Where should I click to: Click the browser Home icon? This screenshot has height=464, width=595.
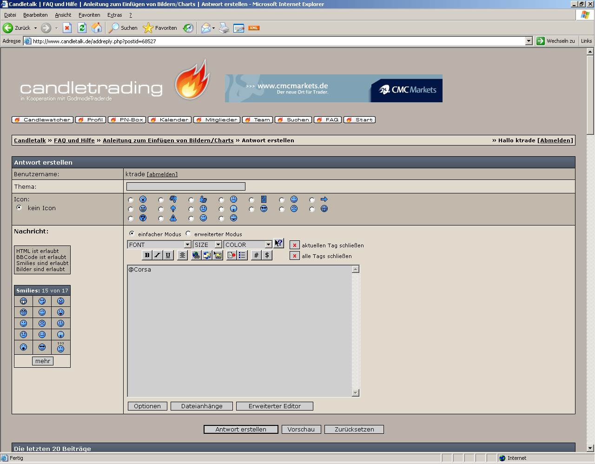coord(97,28)
